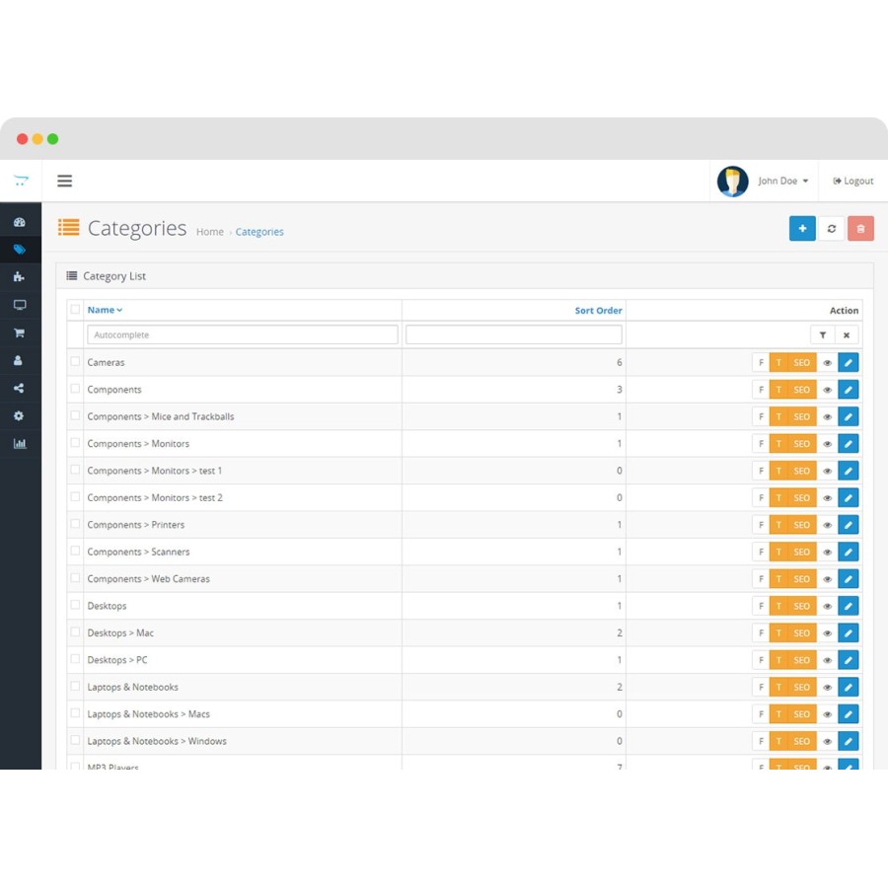
Task: Edit the Cameras category with pencil
Action: 849,362
